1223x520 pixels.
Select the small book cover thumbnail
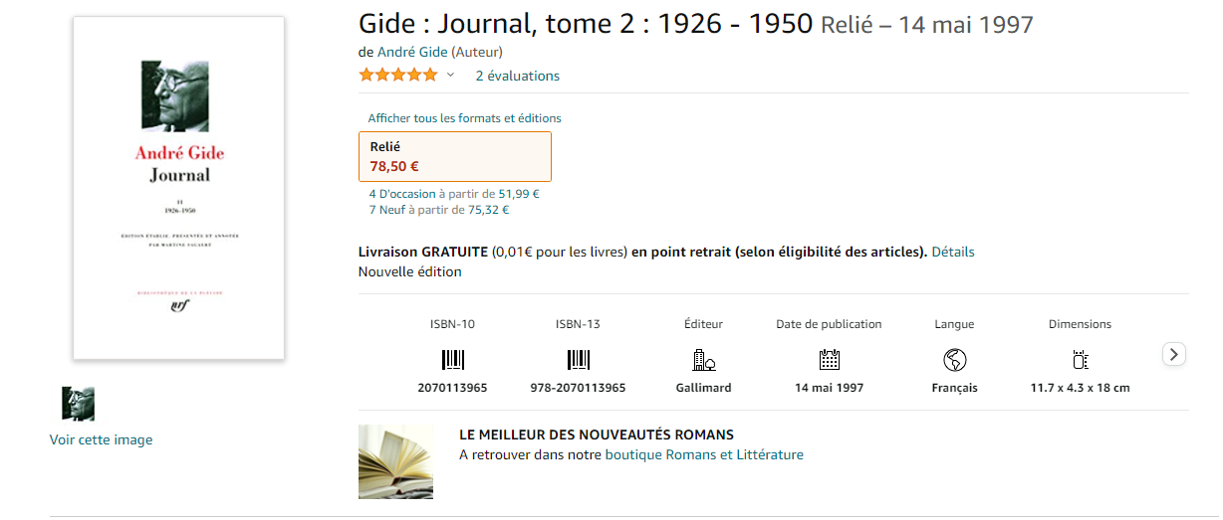point(78,404)
